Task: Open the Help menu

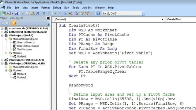Action: tap(111, 8)
